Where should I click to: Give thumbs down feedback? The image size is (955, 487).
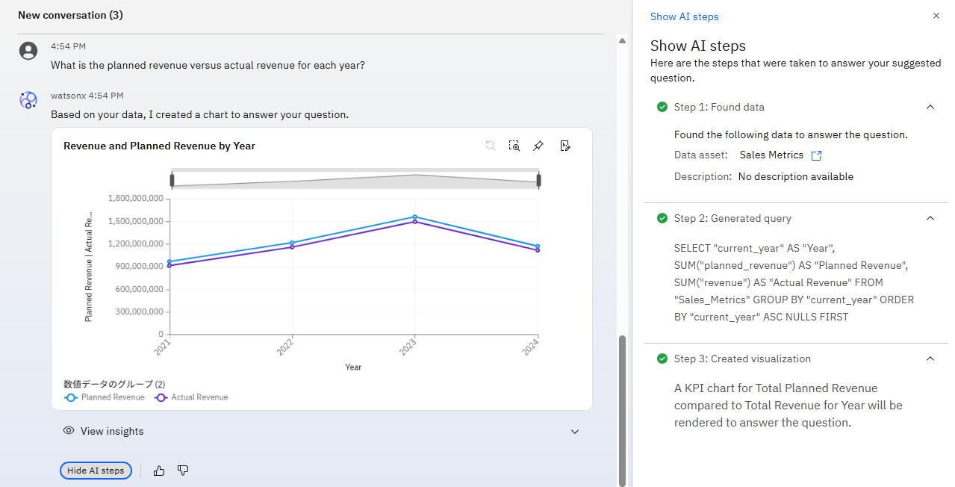click(x=183, y=471)
